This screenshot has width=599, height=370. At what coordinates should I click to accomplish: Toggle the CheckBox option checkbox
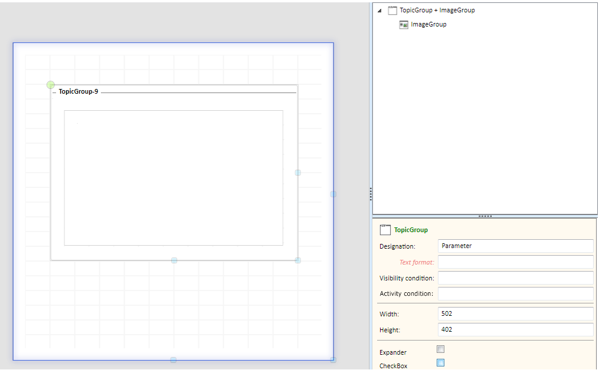[x=440, y=363]
